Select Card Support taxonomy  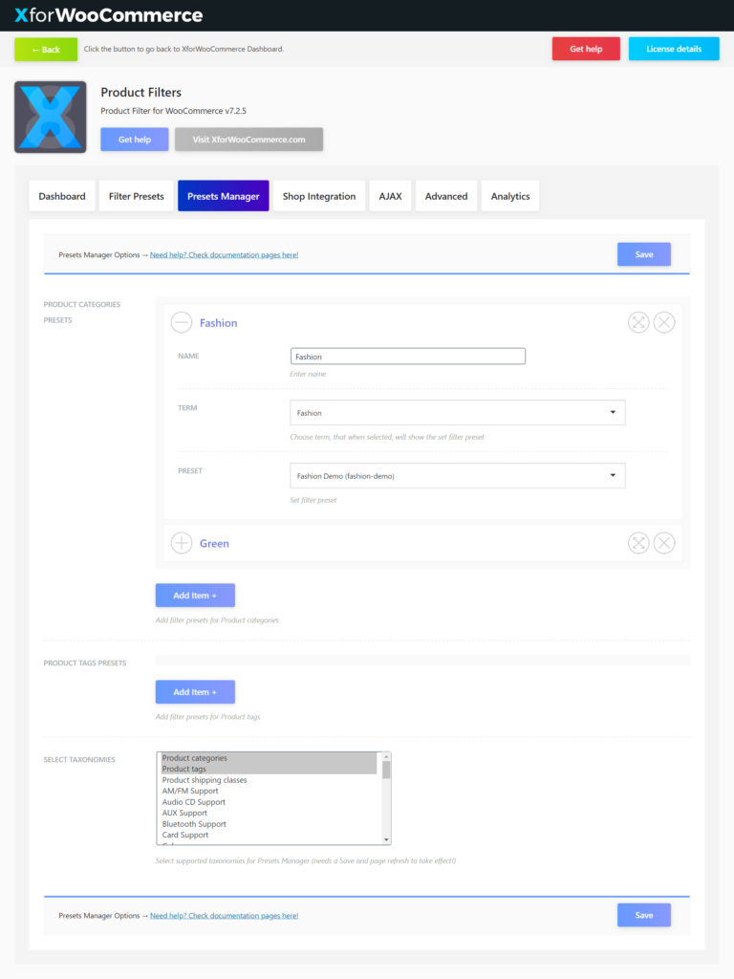(x=269, y=835)
